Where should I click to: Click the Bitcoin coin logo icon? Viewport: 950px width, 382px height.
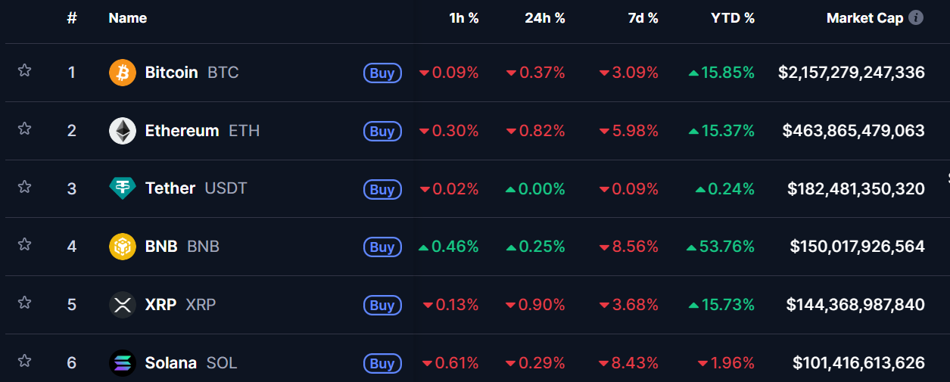pos(123,73)
